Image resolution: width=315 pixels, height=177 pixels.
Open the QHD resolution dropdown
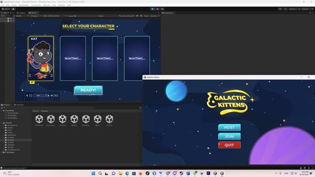[55, 16]
